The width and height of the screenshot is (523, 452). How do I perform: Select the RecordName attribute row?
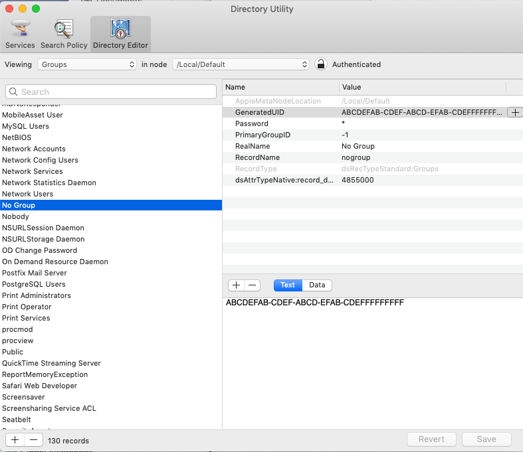click(x=373, y=157)
